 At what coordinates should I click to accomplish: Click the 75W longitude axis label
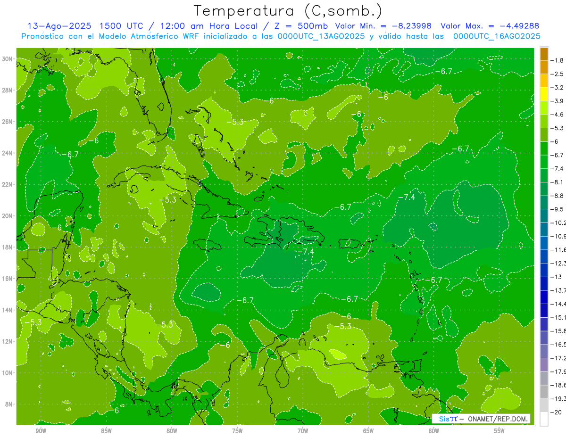(237, 431)
